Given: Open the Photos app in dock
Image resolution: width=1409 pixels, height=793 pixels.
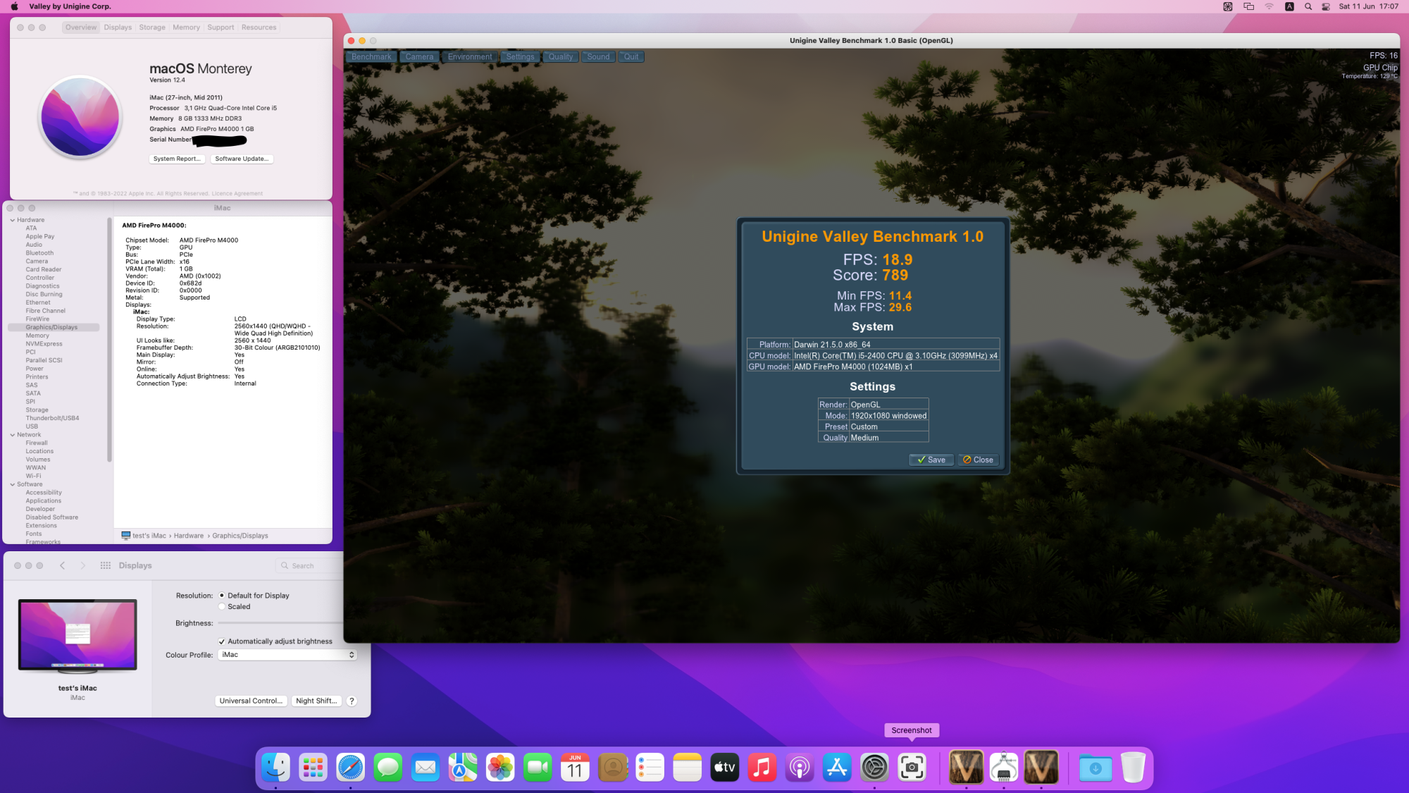Looking at the screenshot, I should point(500,768).
